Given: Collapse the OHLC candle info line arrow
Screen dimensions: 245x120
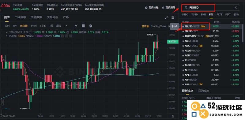Looking at the screenshot, I should (x=6, y=32).
